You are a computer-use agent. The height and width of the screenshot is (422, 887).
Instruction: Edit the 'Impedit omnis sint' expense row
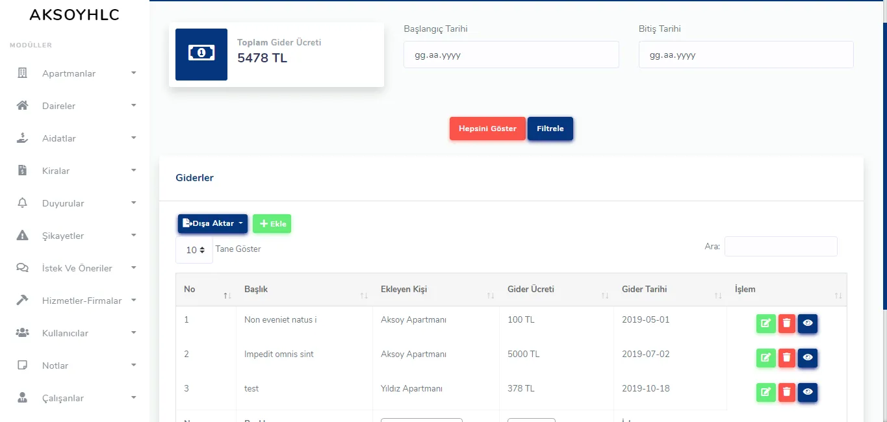click(766, 358)
